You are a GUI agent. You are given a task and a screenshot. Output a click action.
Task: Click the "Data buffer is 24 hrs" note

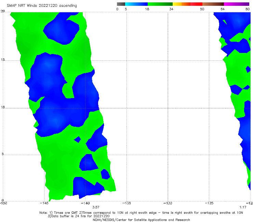point(79,216)
